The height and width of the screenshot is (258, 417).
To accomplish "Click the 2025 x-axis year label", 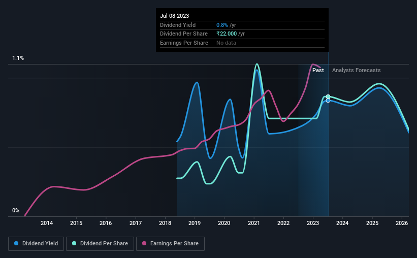I will 372,223.
